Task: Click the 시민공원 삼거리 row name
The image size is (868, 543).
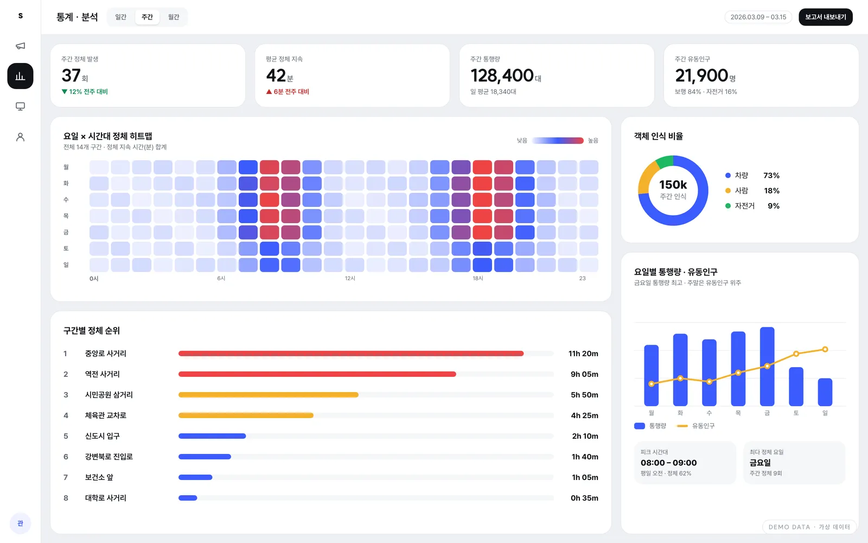Action: point(109,395)
